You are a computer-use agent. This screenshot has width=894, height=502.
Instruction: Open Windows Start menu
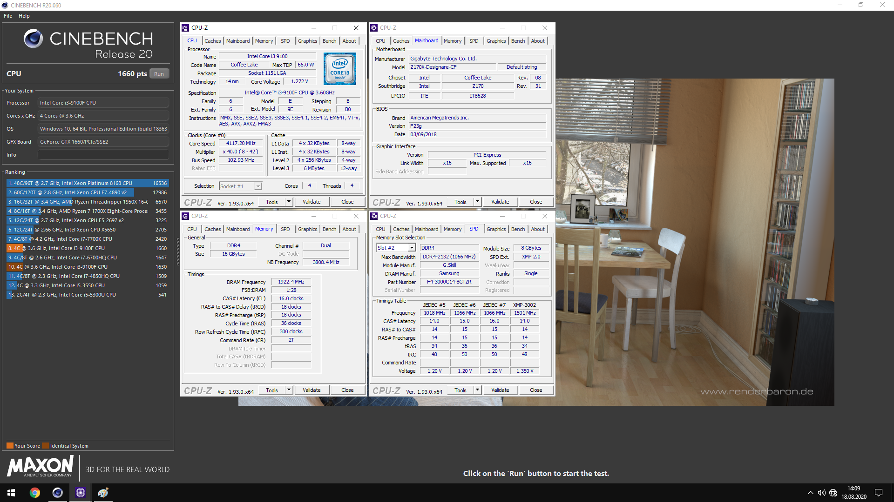click(11, 493)
